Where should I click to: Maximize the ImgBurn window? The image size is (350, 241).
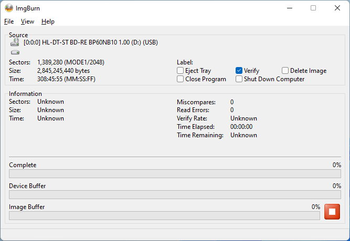click(x=313, y=8)
